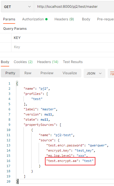Viewport: 114px width, 186px height.
Task: Click the "mq.log.level" line
Action: point(67,156)
